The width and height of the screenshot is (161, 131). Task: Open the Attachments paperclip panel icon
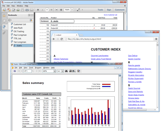[4, 33]
